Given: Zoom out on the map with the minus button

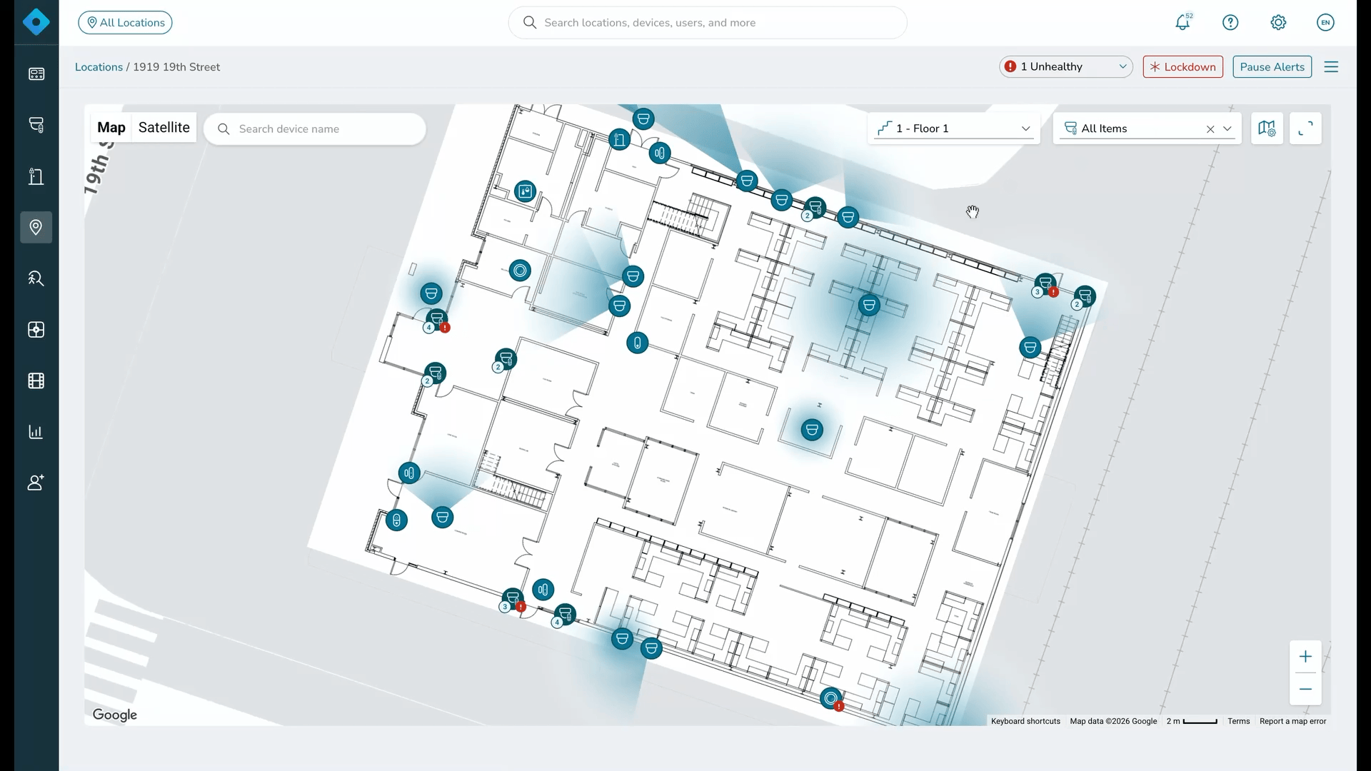Looking at the screenshot, I should tap(1305, 689).
